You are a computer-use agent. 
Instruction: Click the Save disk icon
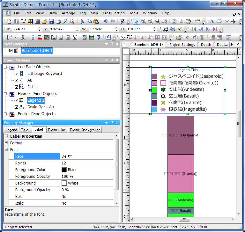(51, 21)
